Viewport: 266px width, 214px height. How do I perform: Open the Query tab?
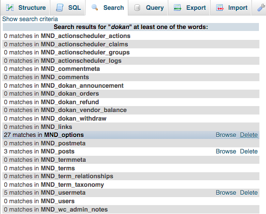click(x=148, y=8)
